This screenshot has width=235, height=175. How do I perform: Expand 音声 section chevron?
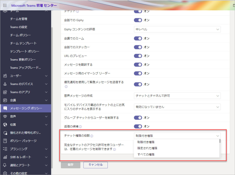click(46, 116)
